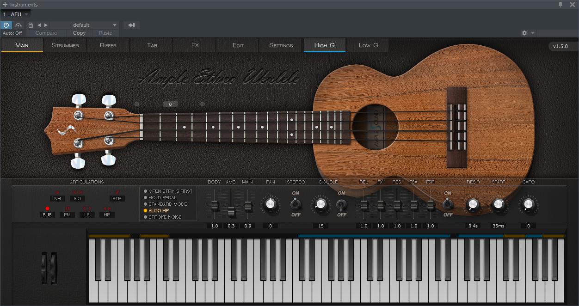579x306 pixels.
Task: Select the LS articulation
Action: (87, 214)
